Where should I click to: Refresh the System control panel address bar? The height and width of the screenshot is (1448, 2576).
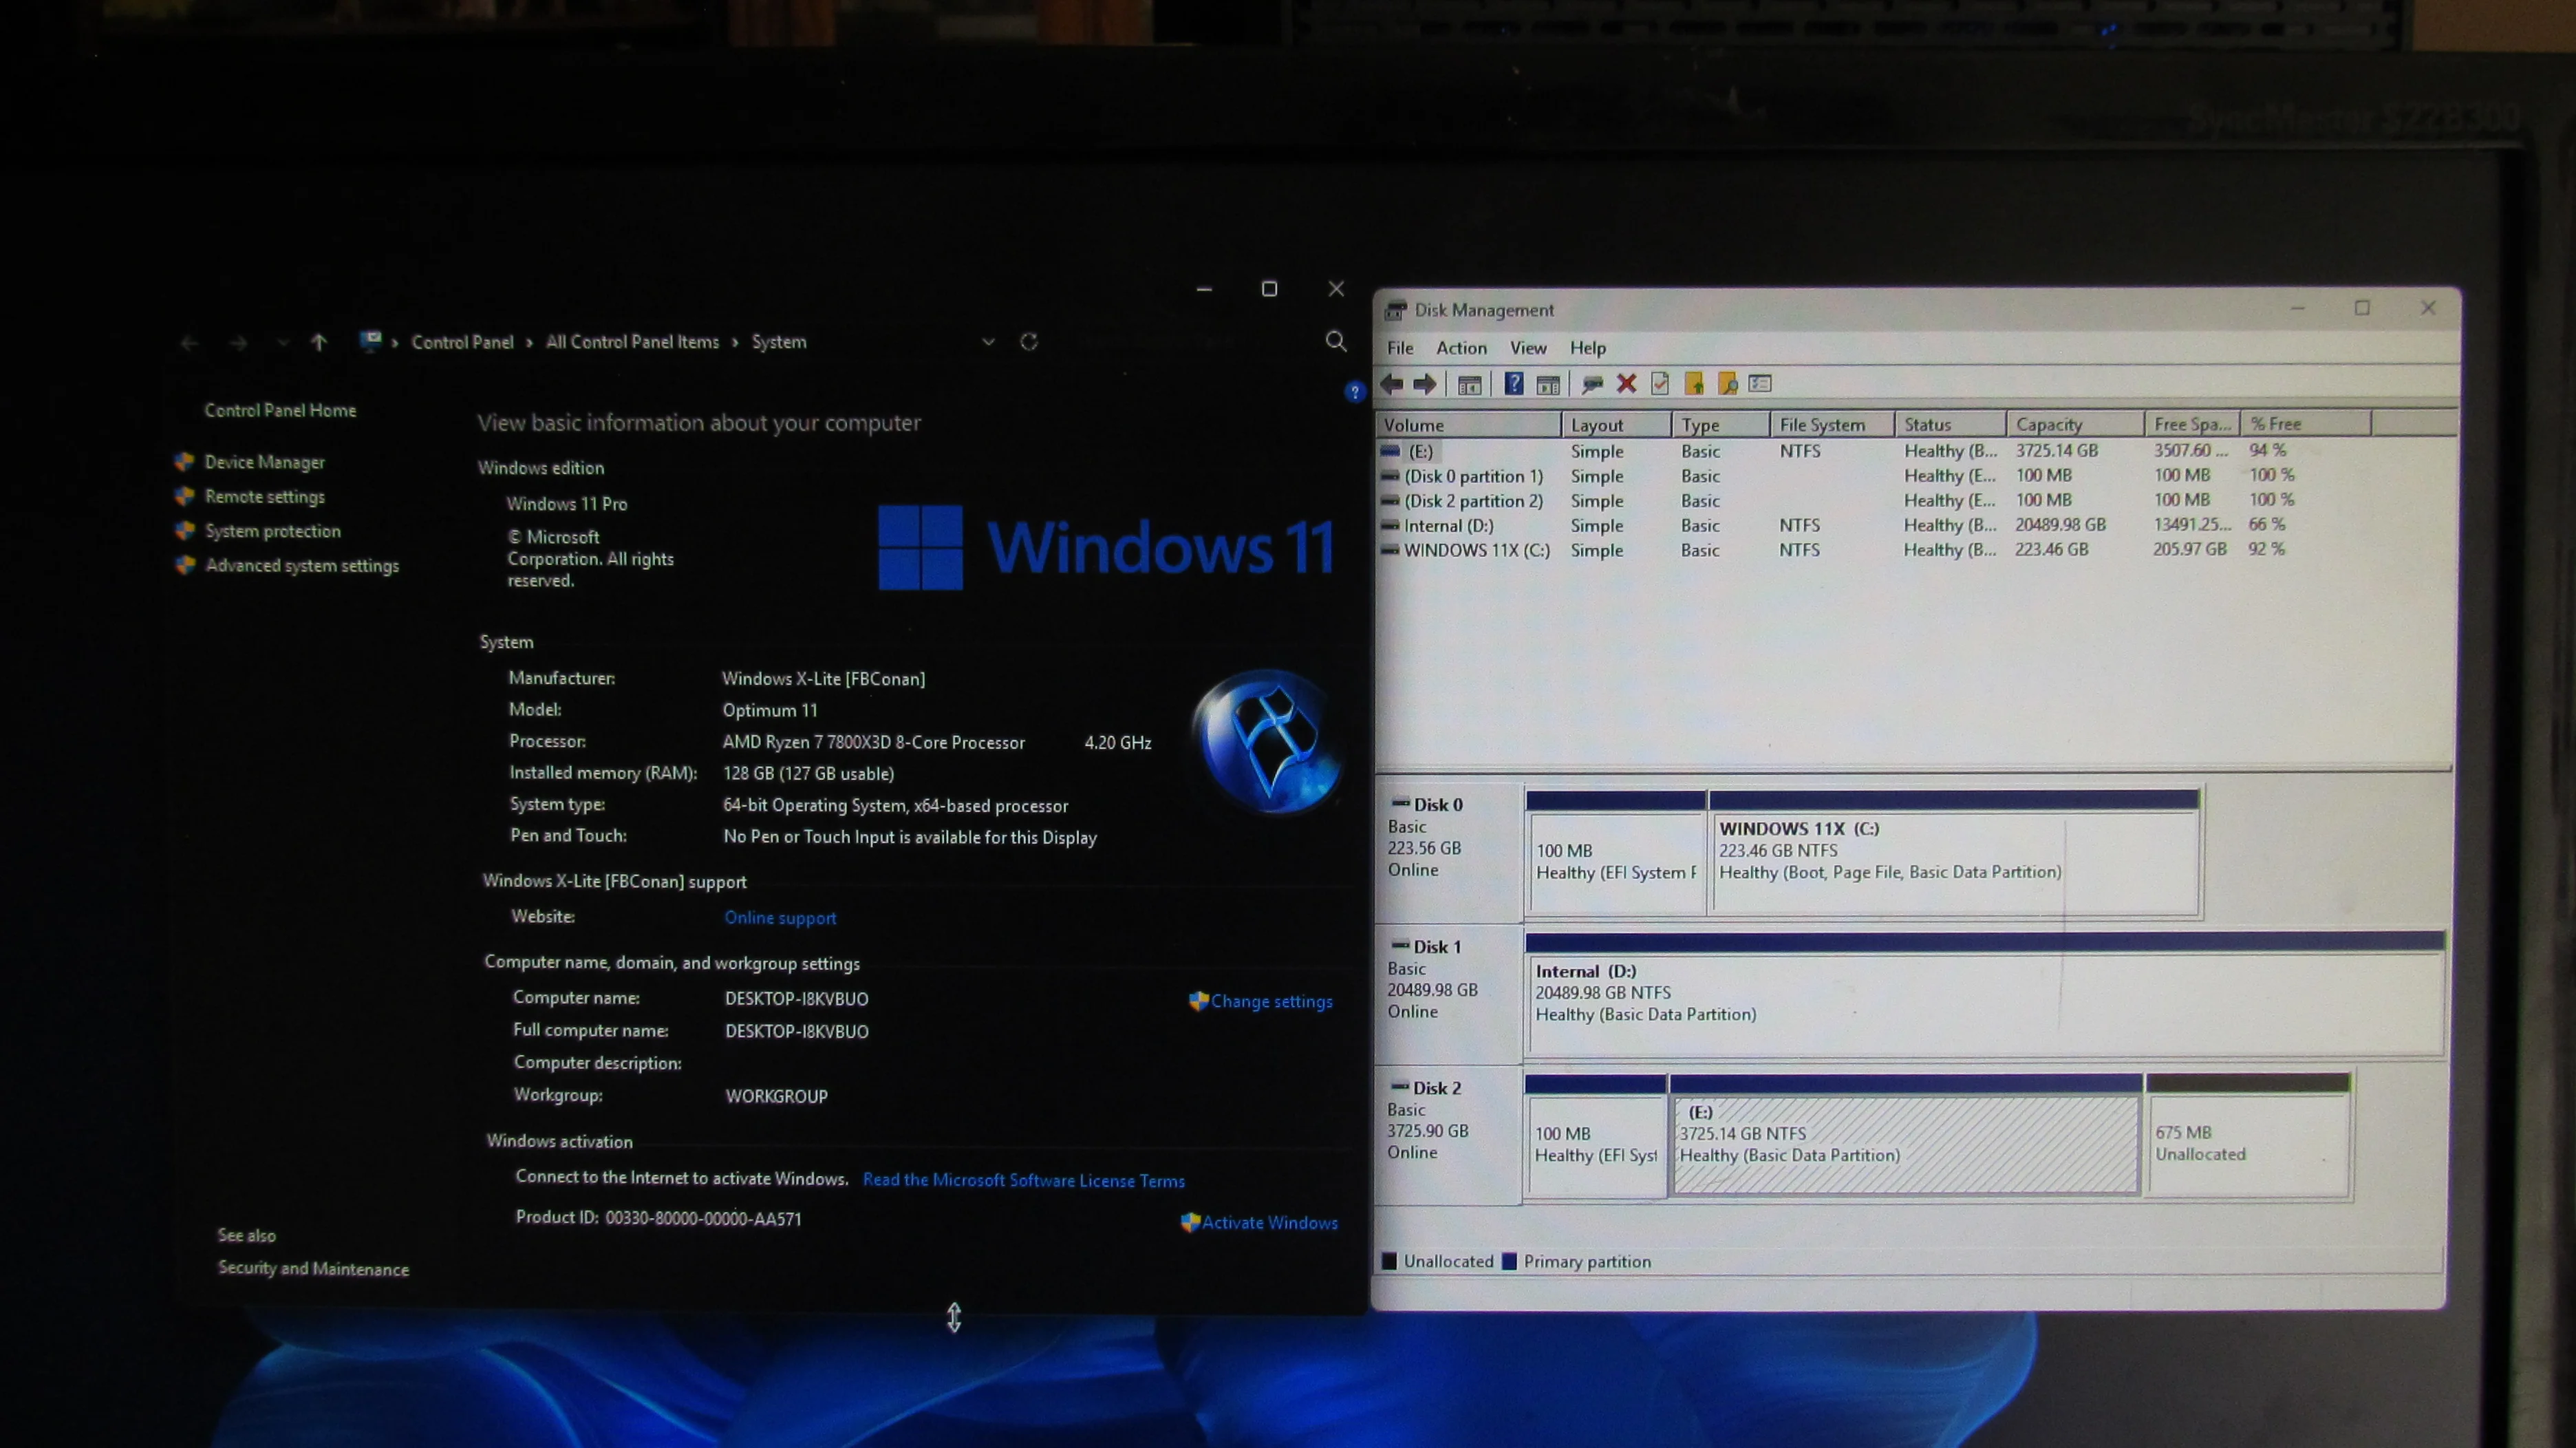coord(1029,342)
